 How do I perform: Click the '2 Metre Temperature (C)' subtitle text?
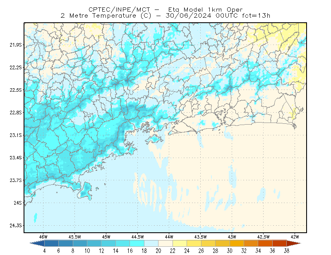click(106, 16)
